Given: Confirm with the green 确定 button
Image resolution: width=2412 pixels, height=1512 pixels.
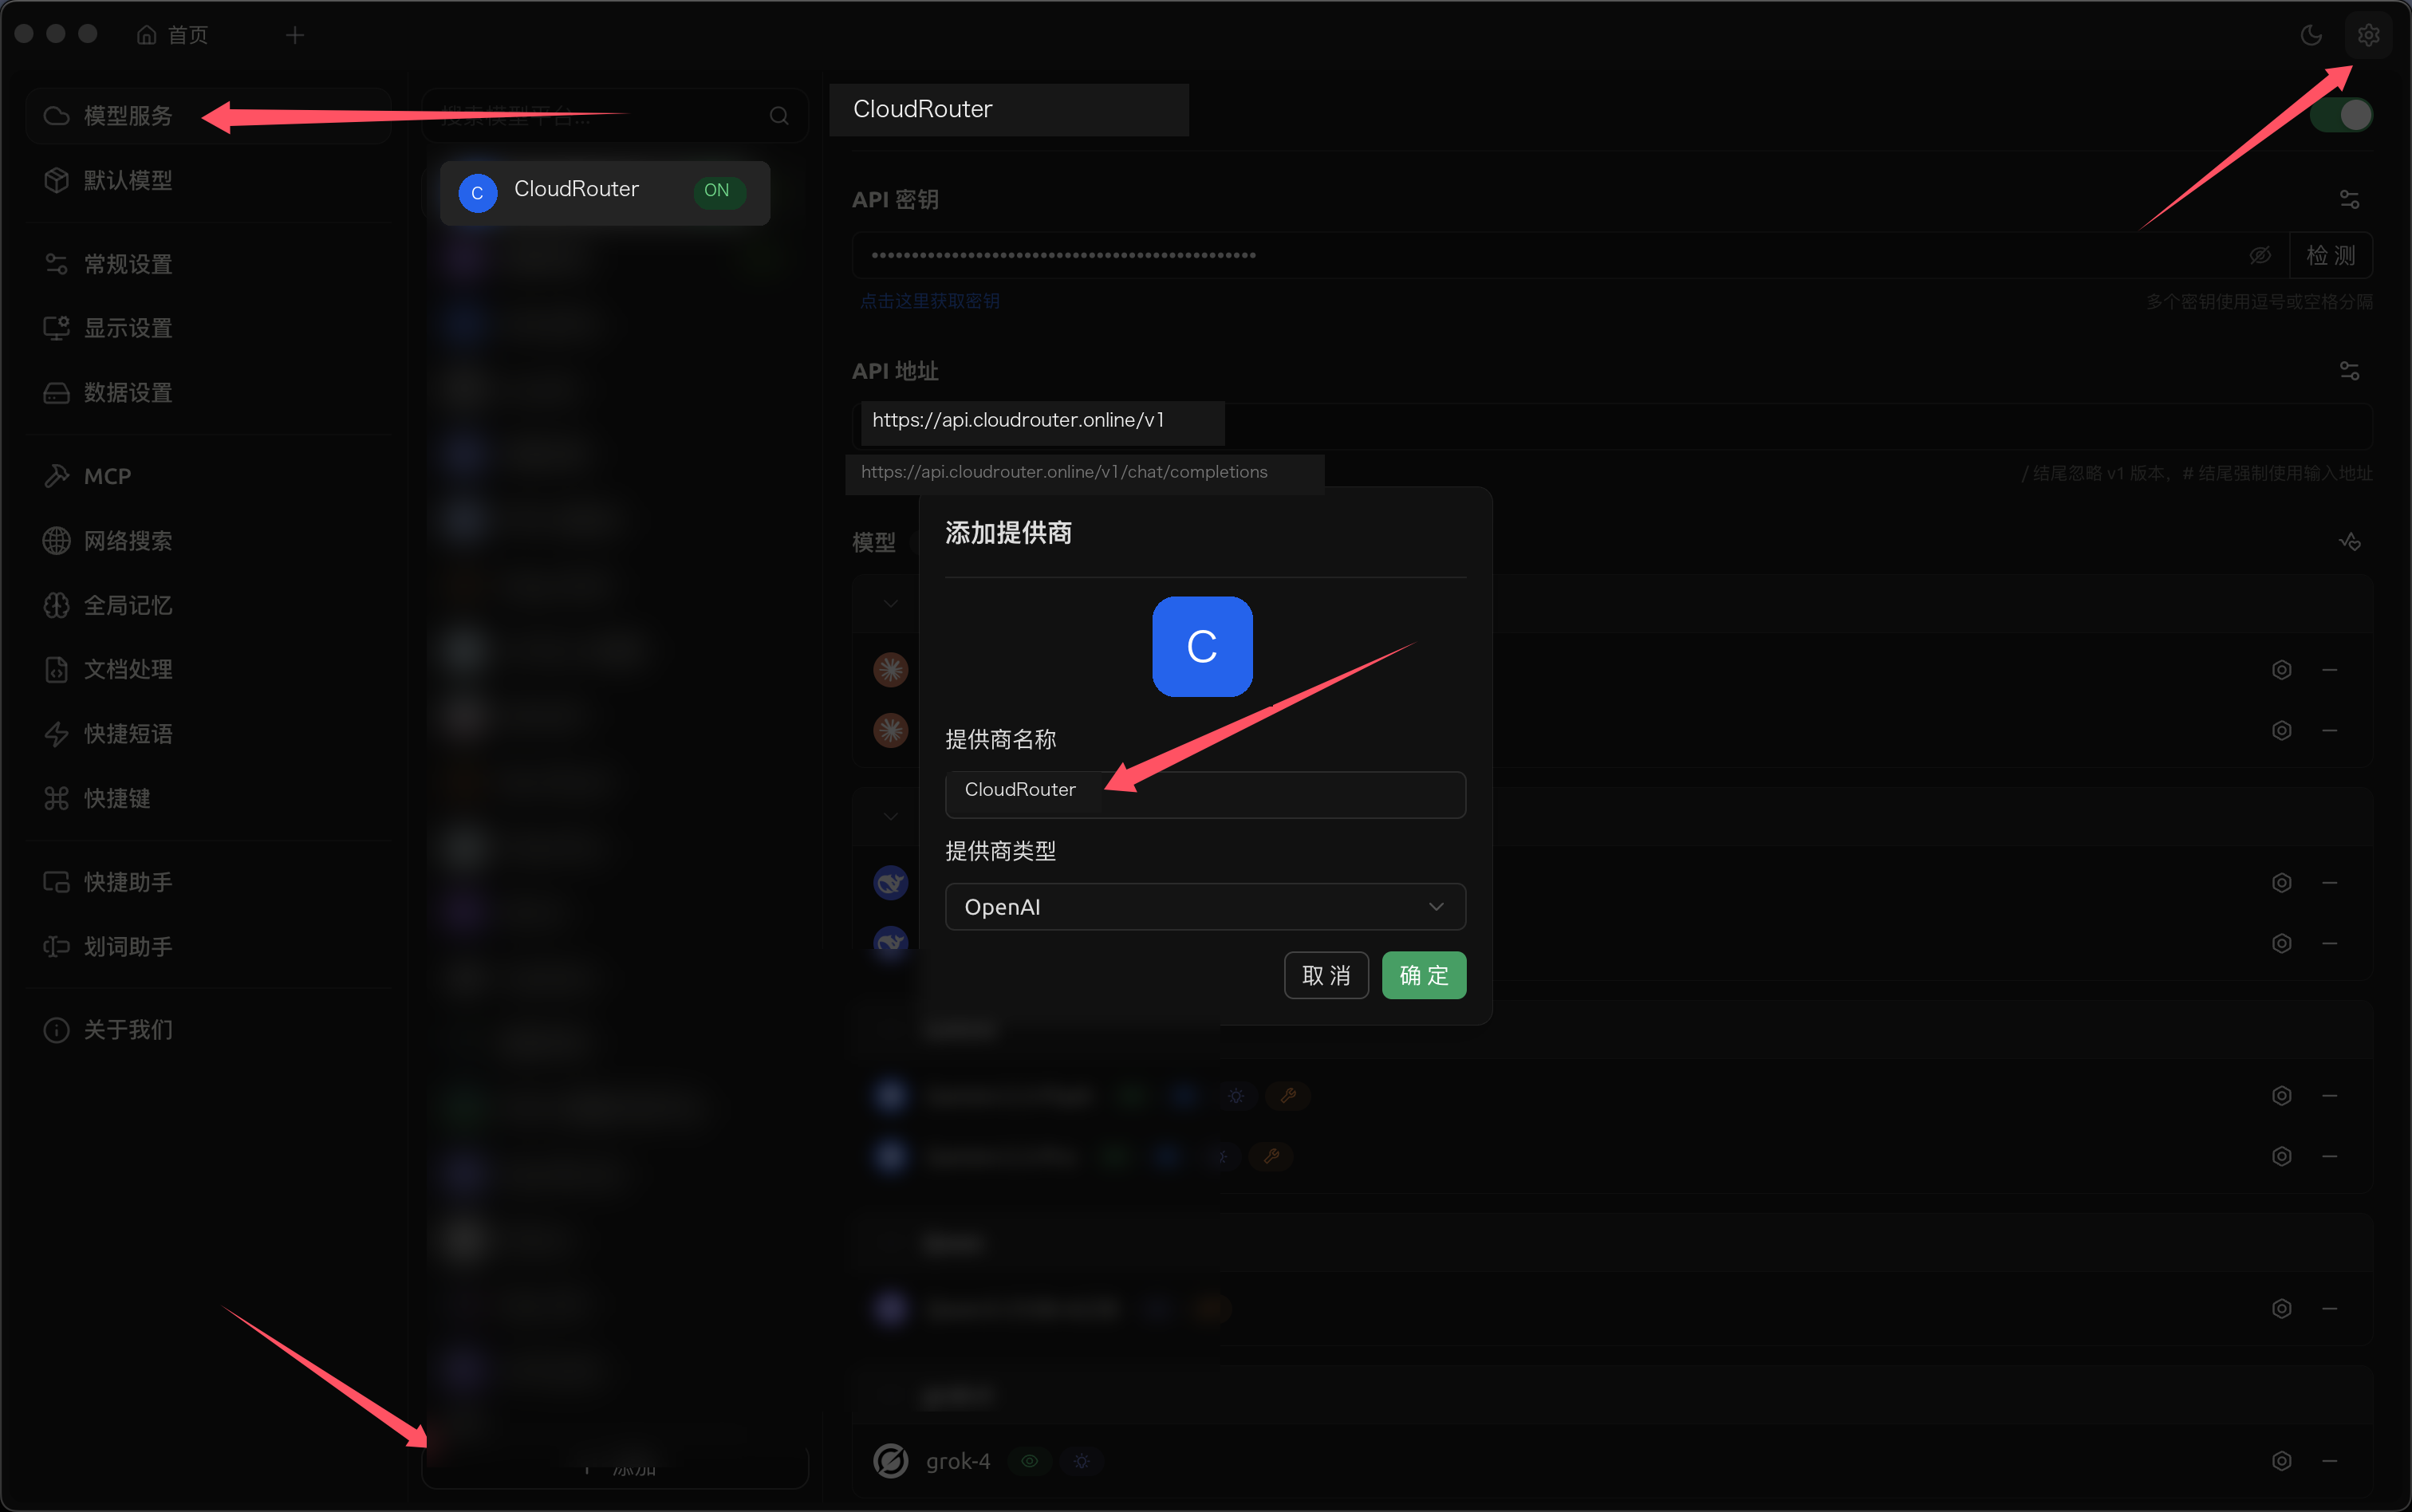Looking at the screenshot, I should (1424, 975).
